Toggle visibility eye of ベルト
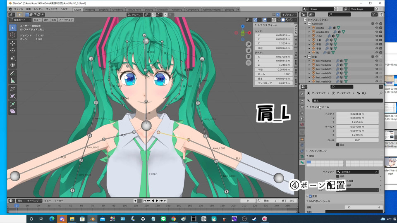This screenshot has height=223, width=397. click(x=376, y=36)
